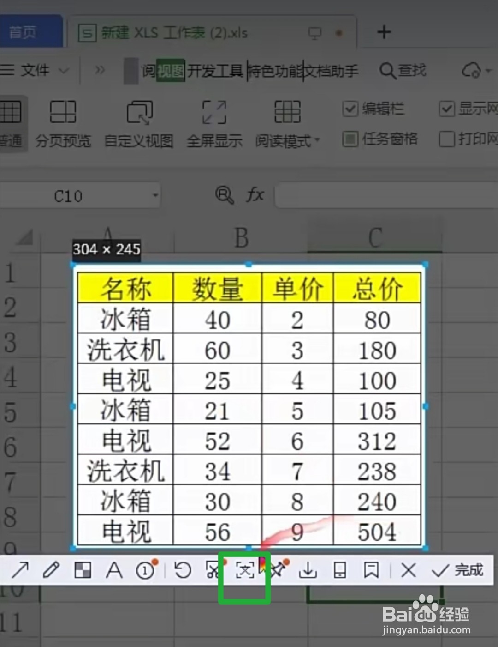Expand the 文件 menu arrow
The height and width of the screenshot is (647, 498).
pos(63,71)
